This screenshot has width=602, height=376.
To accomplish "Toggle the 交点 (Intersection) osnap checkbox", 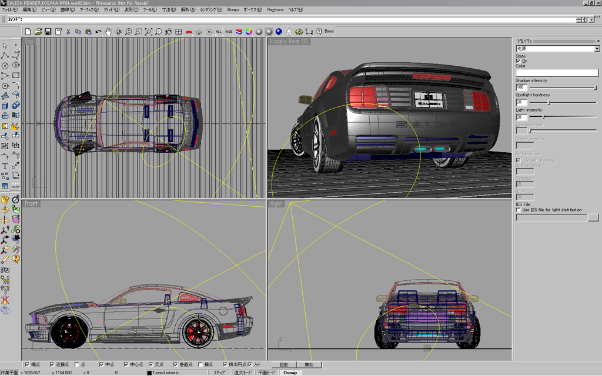I will 151,364.
